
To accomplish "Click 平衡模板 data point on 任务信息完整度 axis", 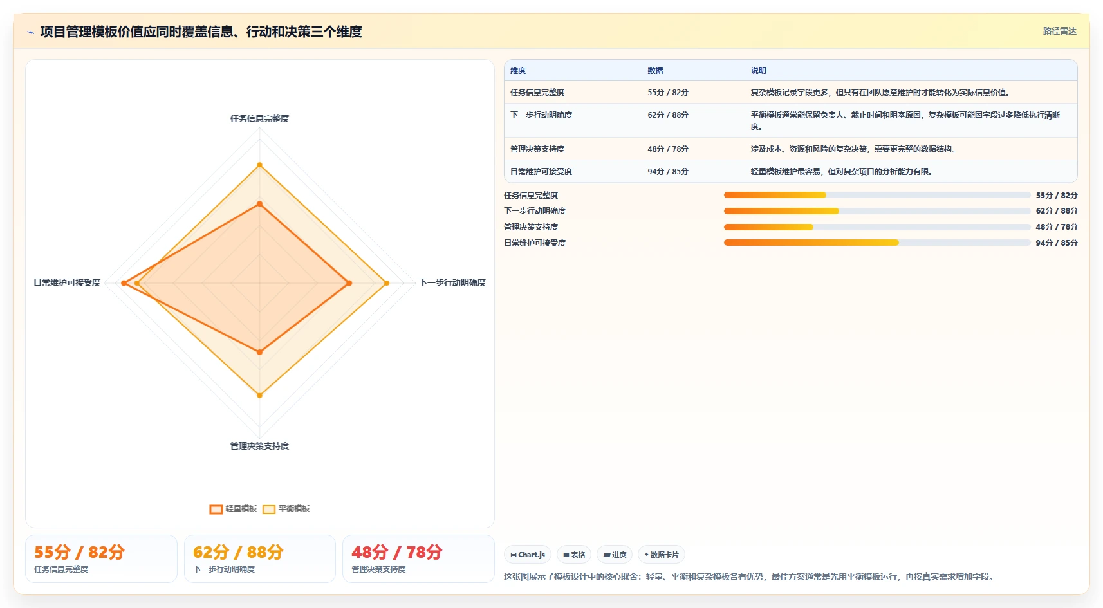I will pyautogui.click(x=260, y=165).
